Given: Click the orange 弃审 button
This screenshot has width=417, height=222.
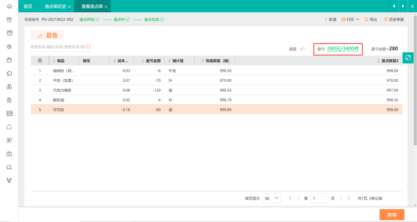Looking at the screenshot, I should point(392,215).
